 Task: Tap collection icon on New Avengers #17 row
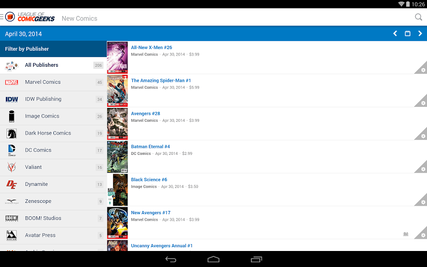(406, 234)
